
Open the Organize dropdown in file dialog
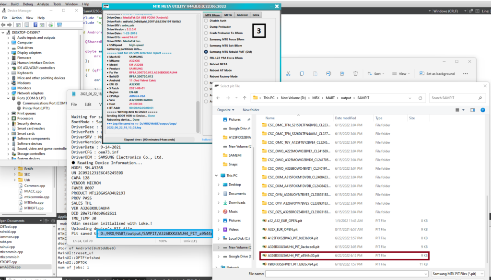coord(226,110)
